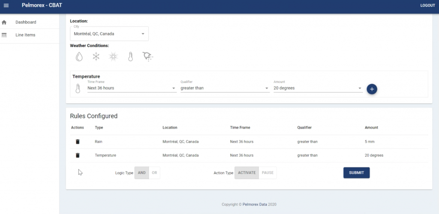Click the Rain row's Montréal location cell
This screenshot has height=214, width=439.
pyautogui.click(x=180, y=142)
